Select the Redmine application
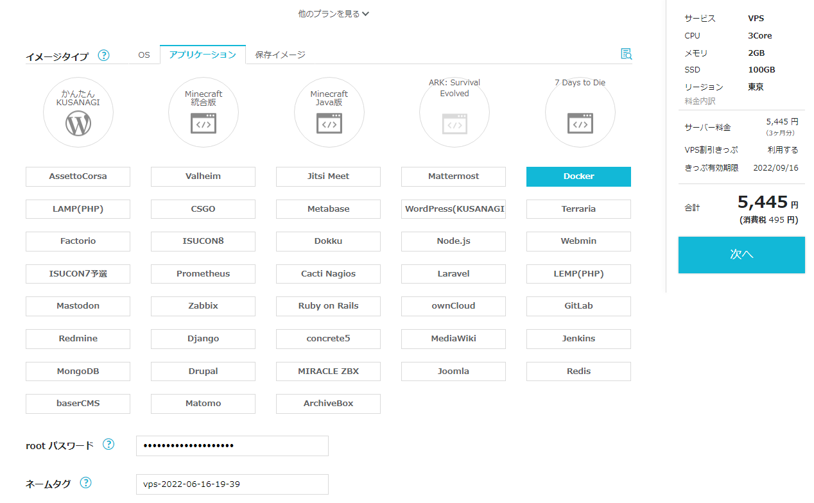The height and width of the screenshot is (503, 814). (x=78, y=339)
